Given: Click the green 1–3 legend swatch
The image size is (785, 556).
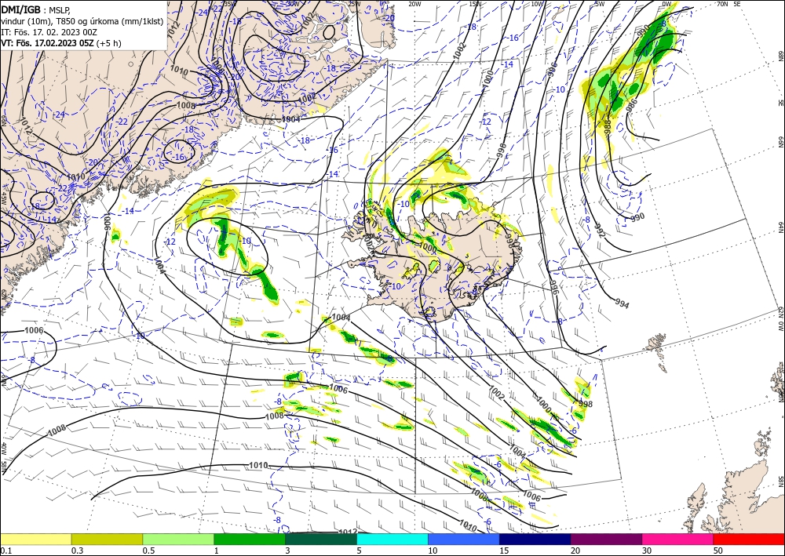Looking at the screenshot, I should (x=250, y=539).
